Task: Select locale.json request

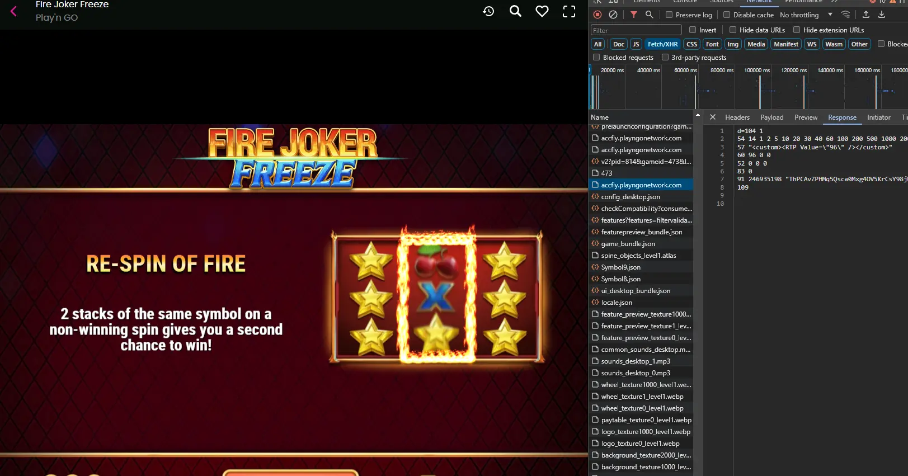Action: coord(642,303)
